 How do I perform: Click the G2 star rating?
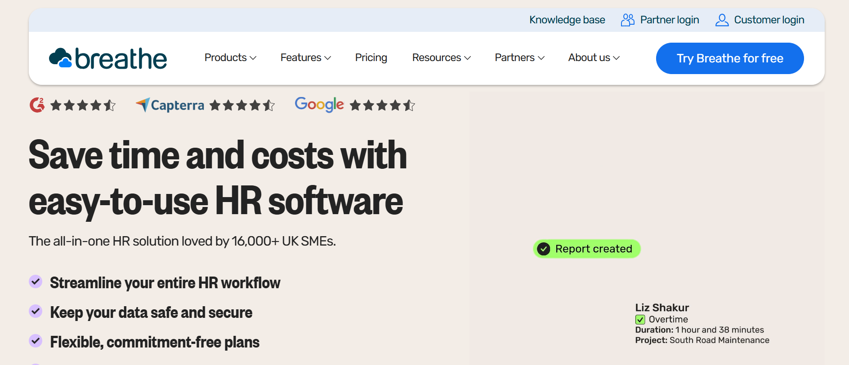point(83,106)
